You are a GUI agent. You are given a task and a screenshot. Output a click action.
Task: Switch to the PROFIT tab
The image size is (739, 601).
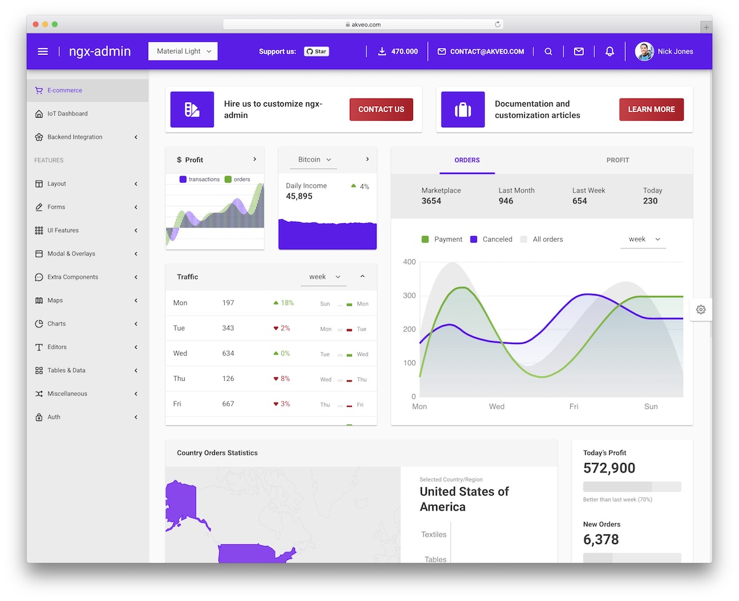[x=618, y=160]
